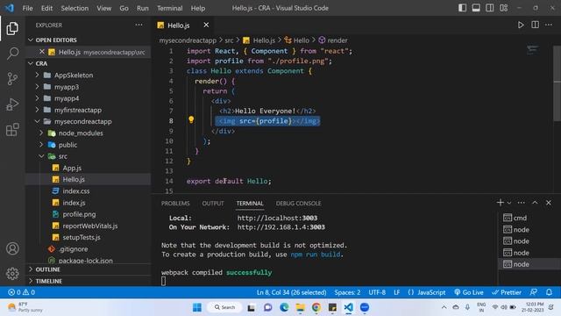
Task: Click UTF-8 encoding in status bar
Action: (x=377, y=292)
